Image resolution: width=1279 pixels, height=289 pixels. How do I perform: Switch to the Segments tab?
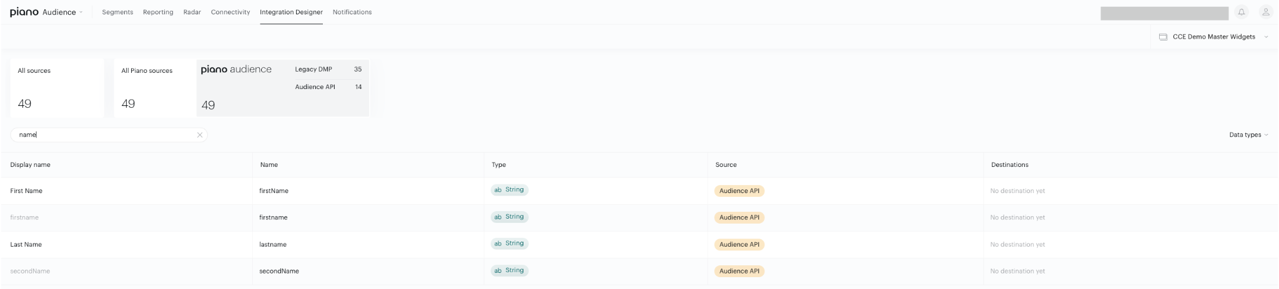tap(117, 12)
